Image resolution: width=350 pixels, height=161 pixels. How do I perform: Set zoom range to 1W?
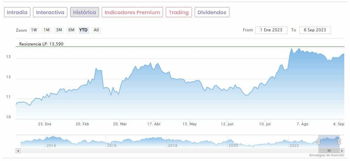point(34,30)
